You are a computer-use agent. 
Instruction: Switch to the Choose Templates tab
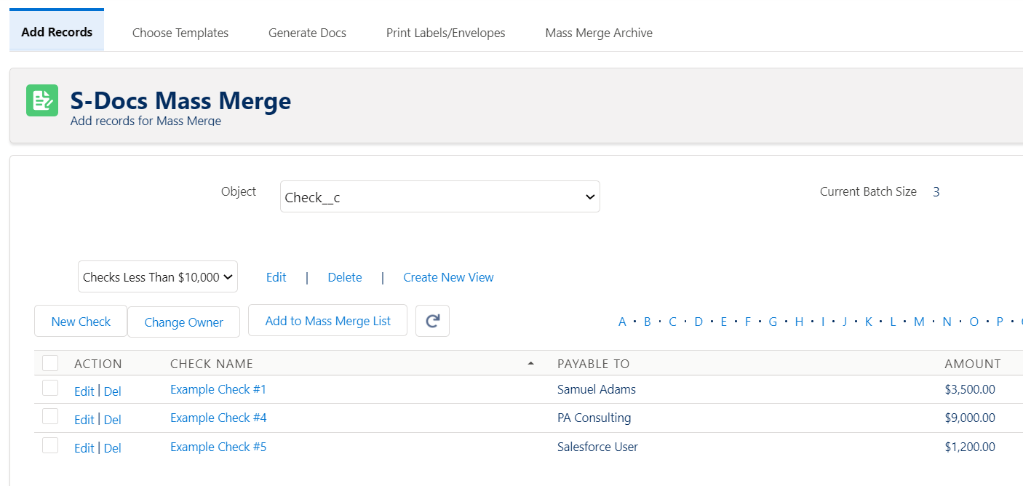coord(180,33)
